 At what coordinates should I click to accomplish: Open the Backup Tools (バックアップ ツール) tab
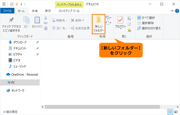pos(69,11)
